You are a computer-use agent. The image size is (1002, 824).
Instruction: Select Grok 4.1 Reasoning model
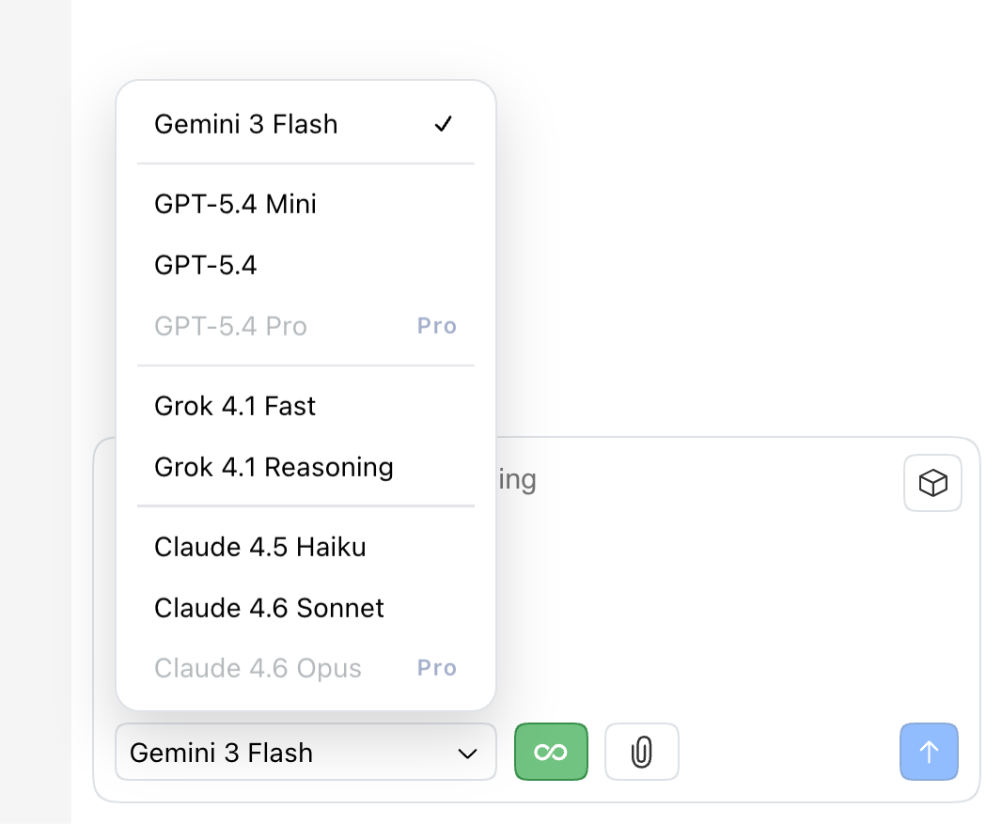click(274, 467)
